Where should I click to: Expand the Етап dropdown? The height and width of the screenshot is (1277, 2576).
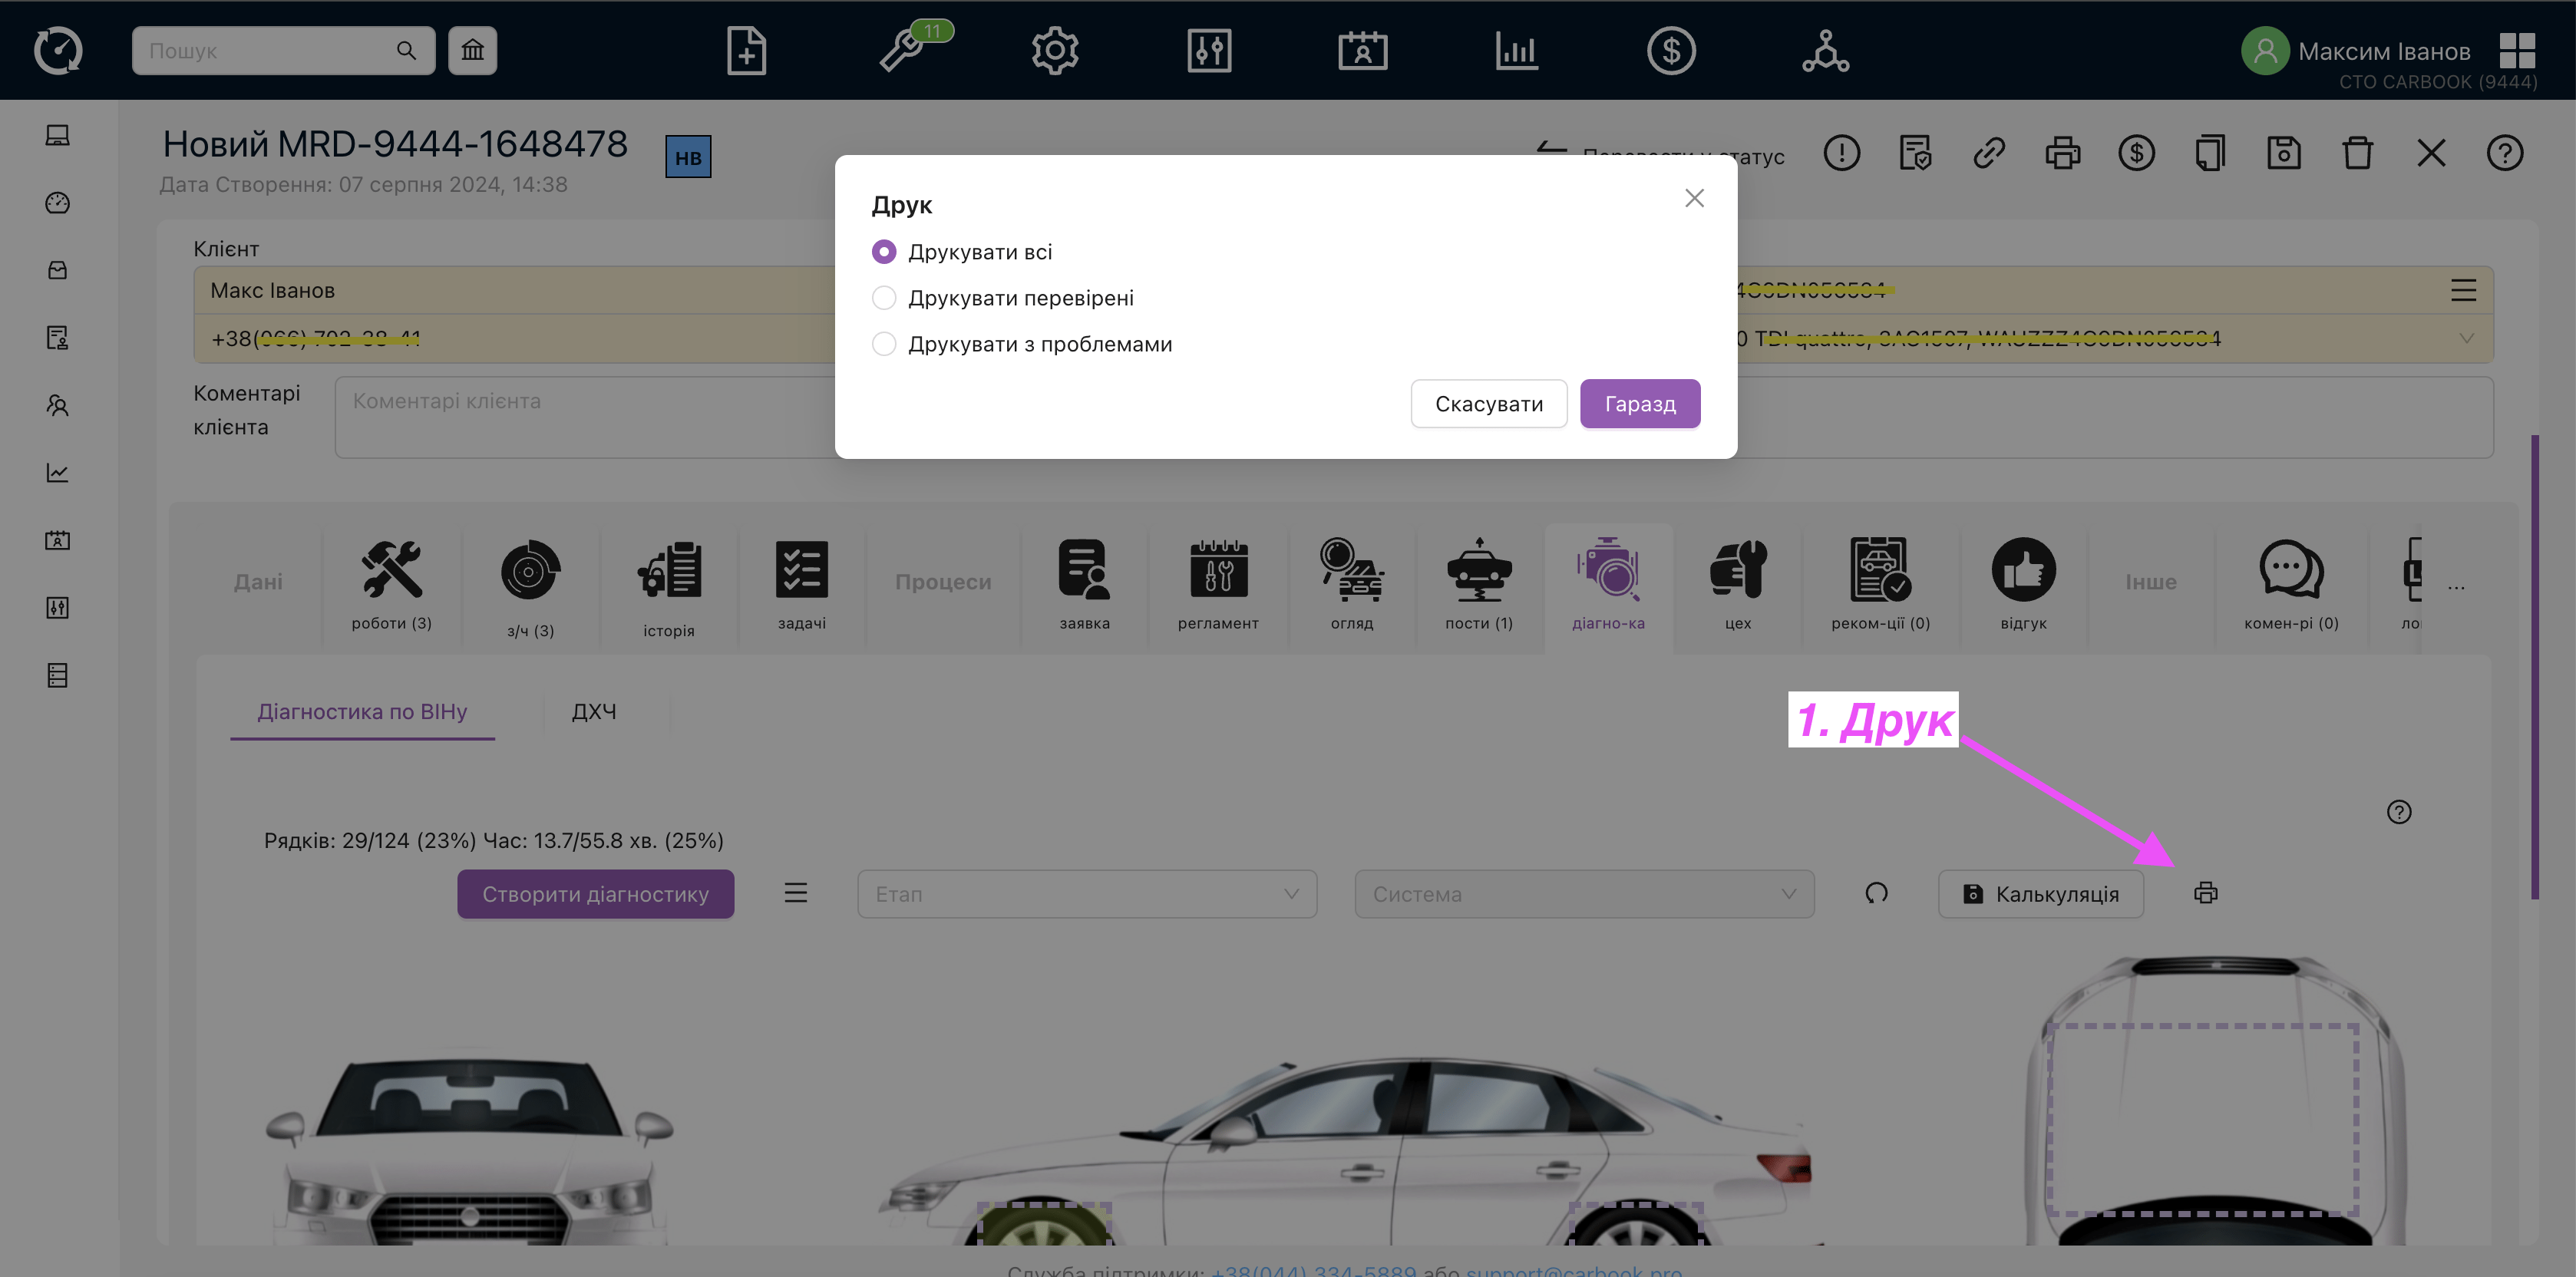(x=1086, y=894)
